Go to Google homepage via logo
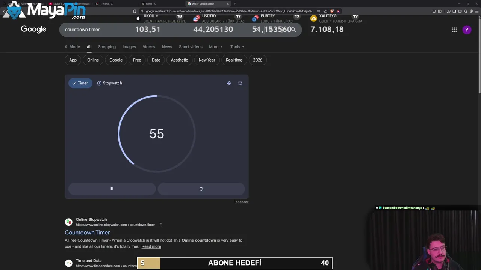 pos(33,29)
